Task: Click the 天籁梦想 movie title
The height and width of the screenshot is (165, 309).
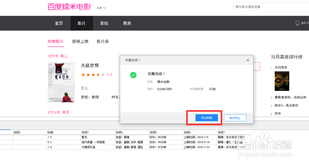Action: [90, 65]
